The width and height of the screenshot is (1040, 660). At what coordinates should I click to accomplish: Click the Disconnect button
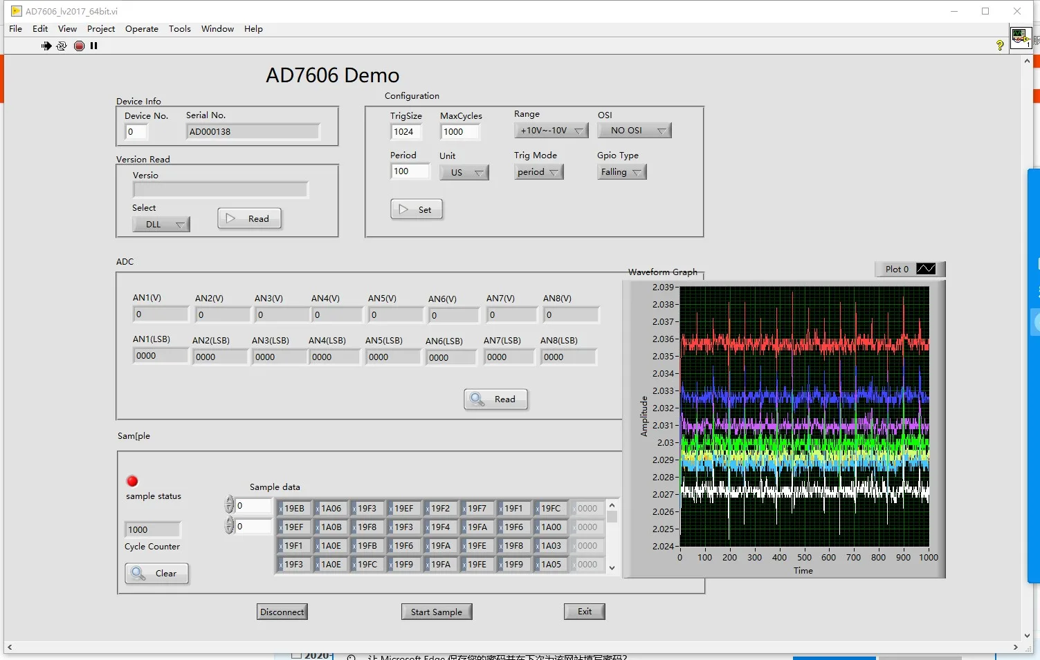(x=282, y=612)
